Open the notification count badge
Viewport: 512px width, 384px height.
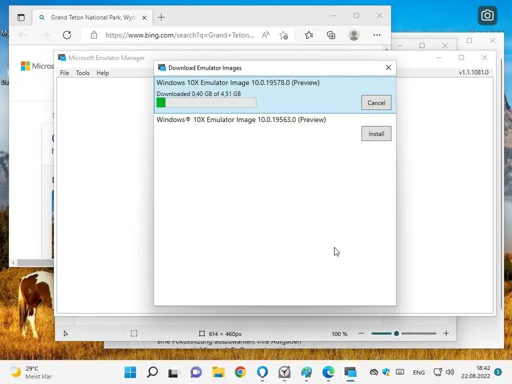pyautogui.click(x=498, y=372)
